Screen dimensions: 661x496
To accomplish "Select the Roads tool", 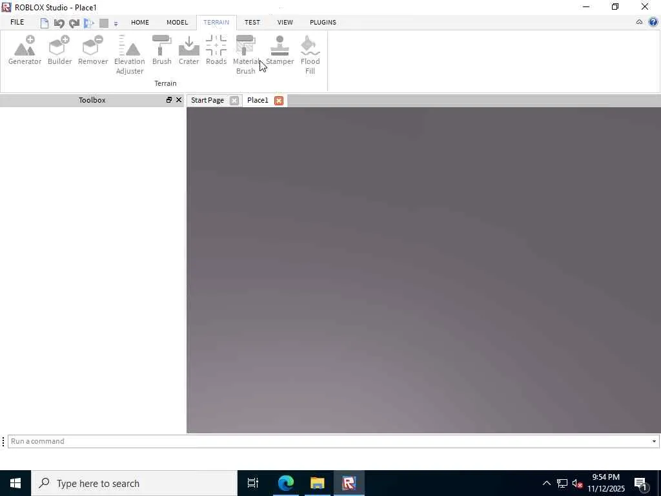I will [x=216, y=50].
